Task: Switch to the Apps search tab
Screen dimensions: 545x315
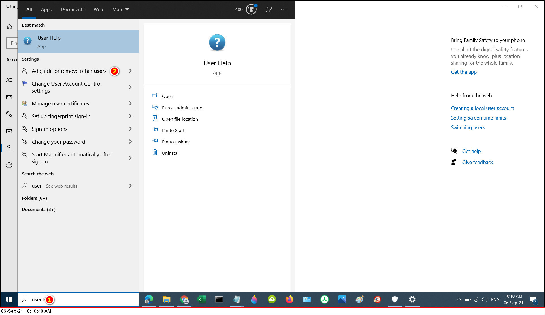Action: coord(46,9)
